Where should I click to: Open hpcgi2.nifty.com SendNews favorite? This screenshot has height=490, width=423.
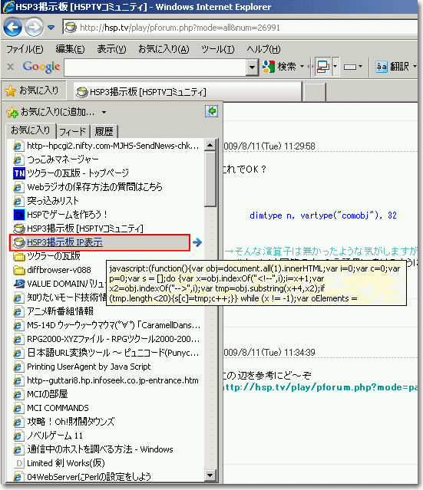[107, 146]
